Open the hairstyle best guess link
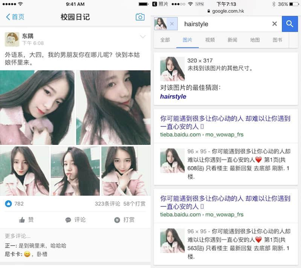The image size is (301, 268). pos(173,96)
